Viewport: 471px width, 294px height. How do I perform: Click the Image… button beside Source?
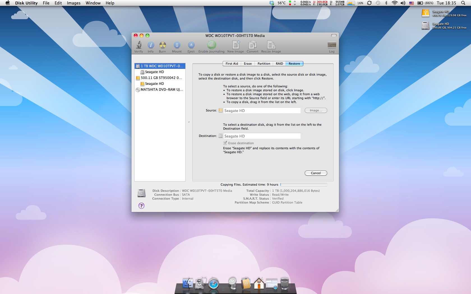tap(316, 110)
